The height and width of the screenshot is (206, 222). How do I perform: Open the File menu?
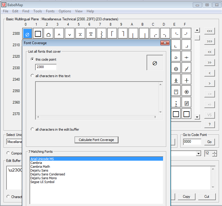(x=6, y=11)
